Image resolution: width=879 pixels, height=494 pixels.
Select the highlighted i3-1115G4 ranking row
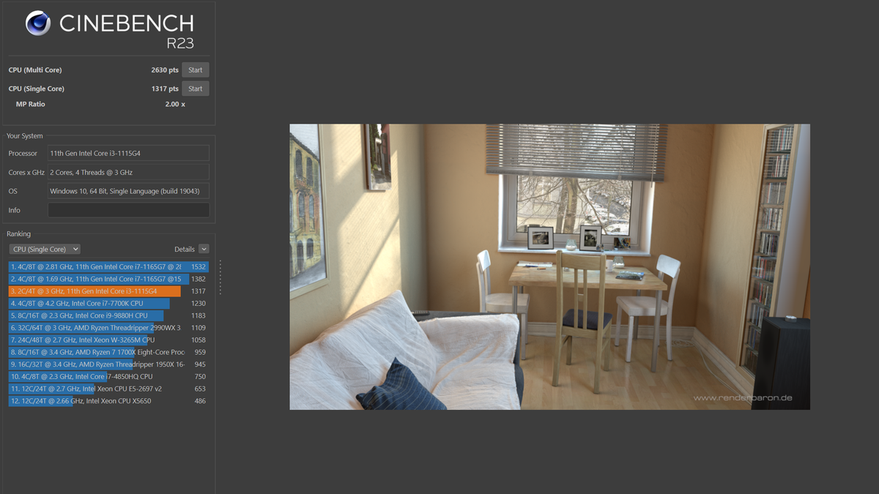tap(108, 291)
